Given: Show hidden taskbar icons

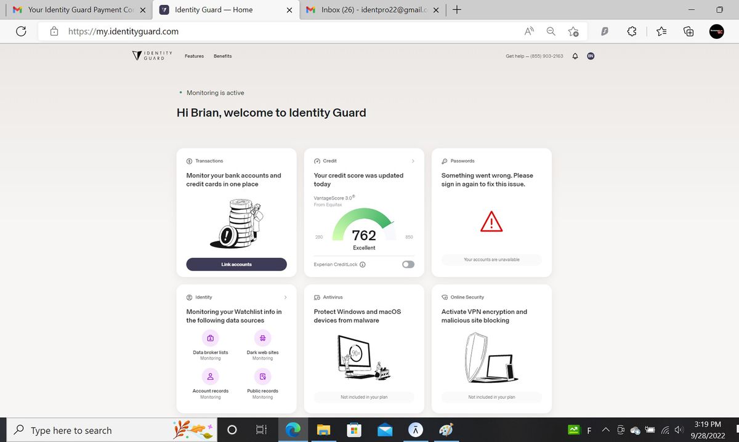Looking at the screenshot, I should click(x=605, y=429).
